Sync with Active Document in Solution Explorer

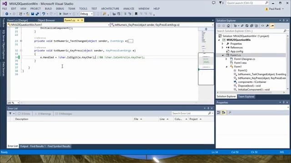point(242,26)
